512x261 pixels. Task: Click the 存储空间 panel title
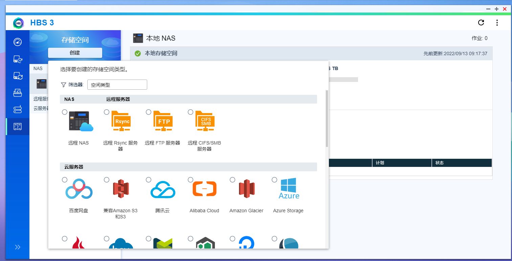click(x=75, y=40)
